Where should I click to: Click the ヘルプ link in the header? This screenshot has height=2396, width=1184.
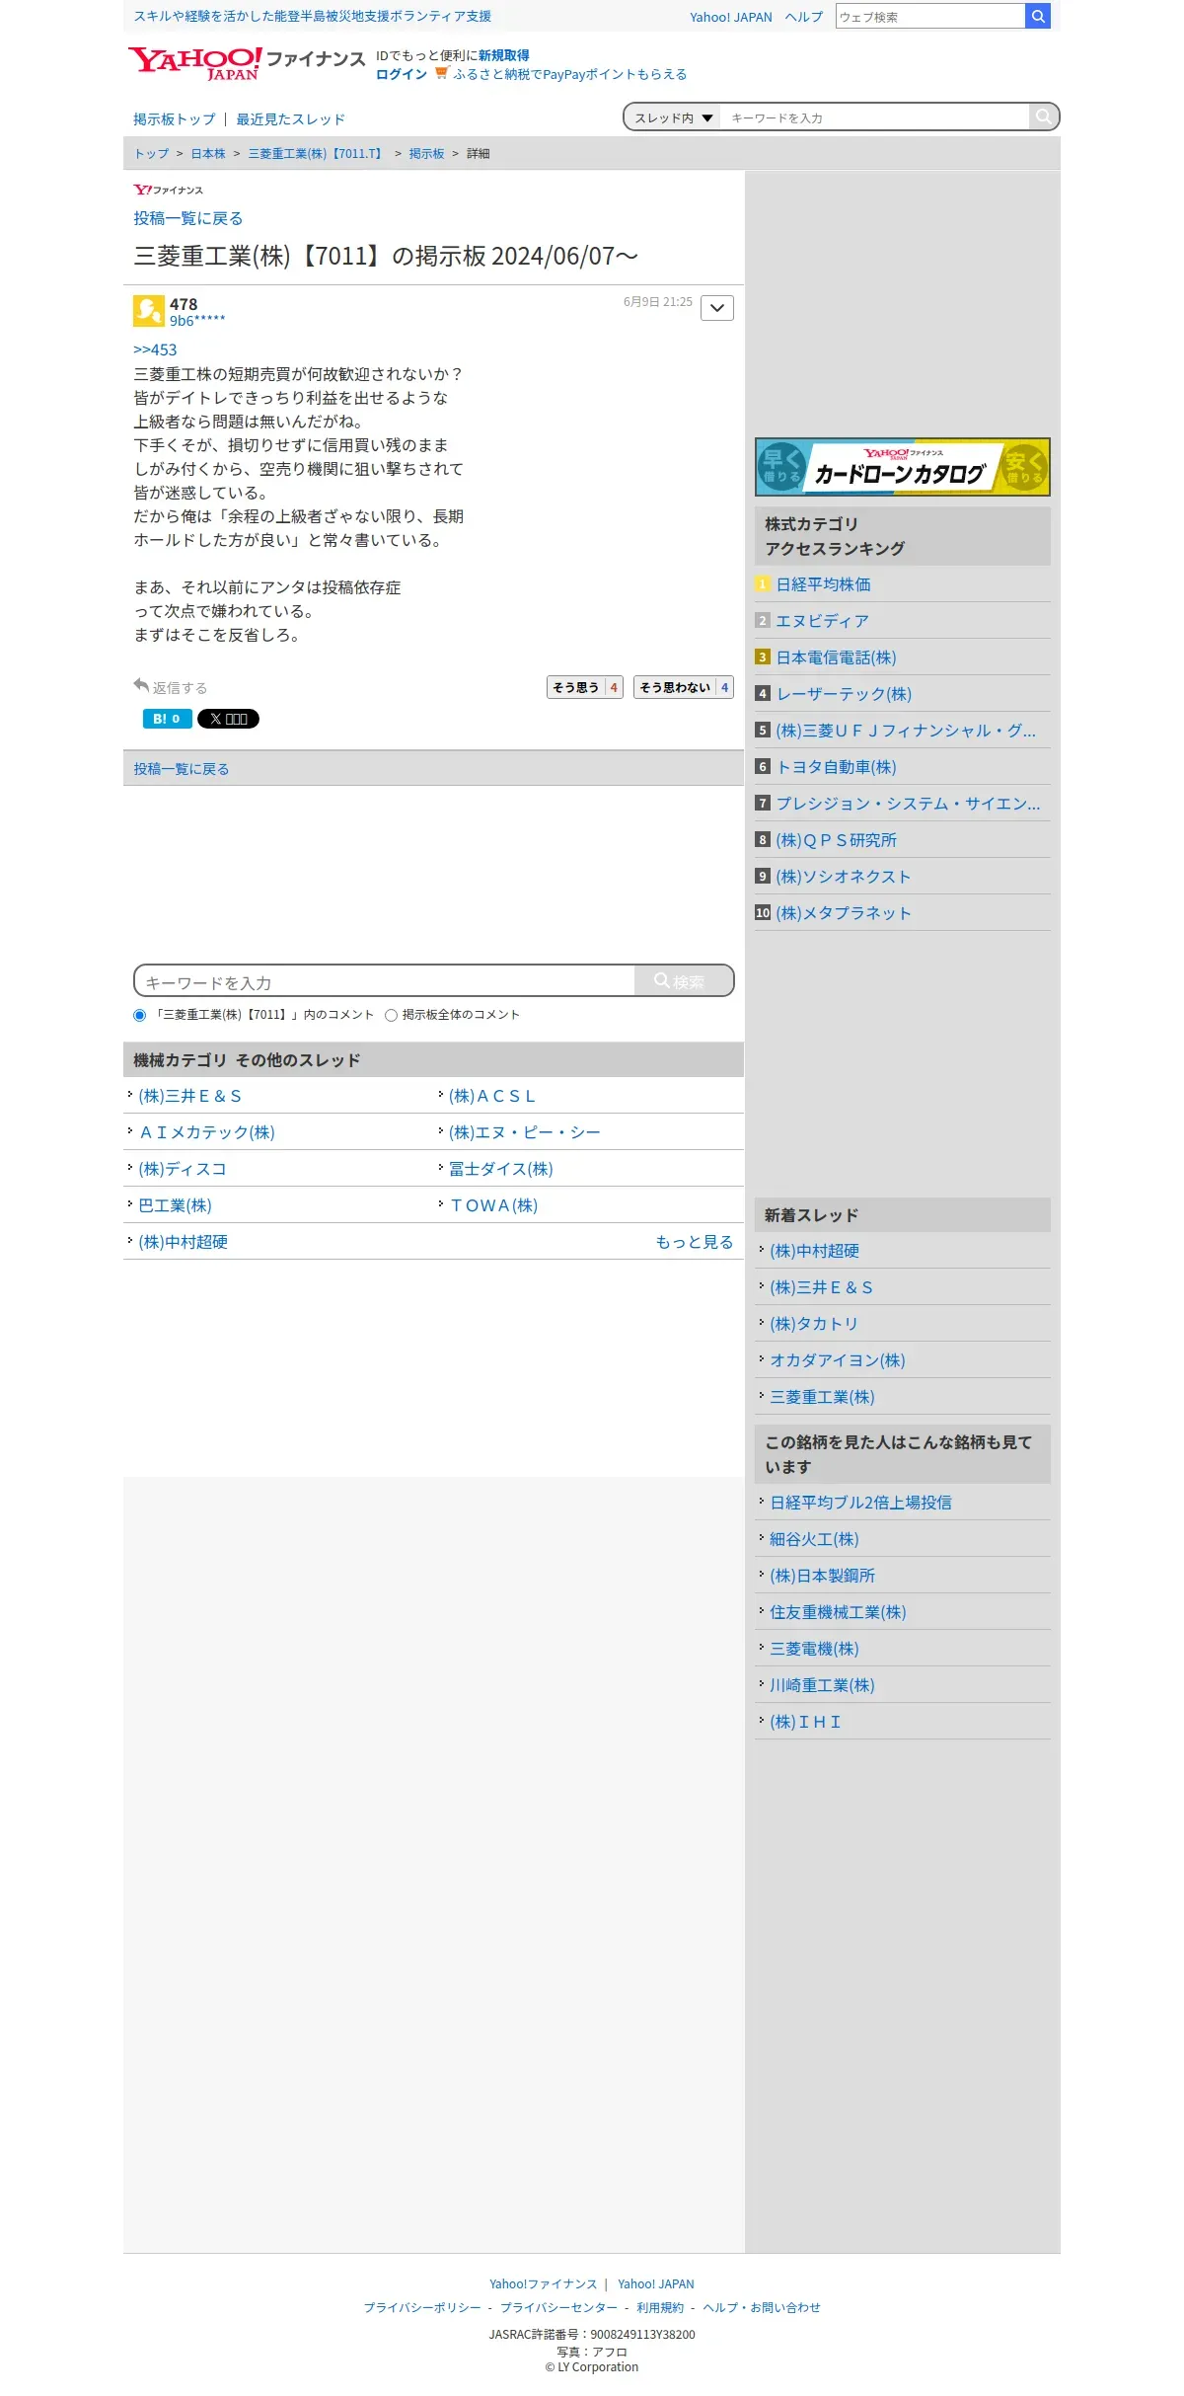point(804,17)
